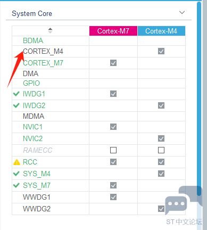Image resolution: width=207 pixels, height=230 pixels.
Task: Select WWDG1 peripheral
Action: (37, 197)
